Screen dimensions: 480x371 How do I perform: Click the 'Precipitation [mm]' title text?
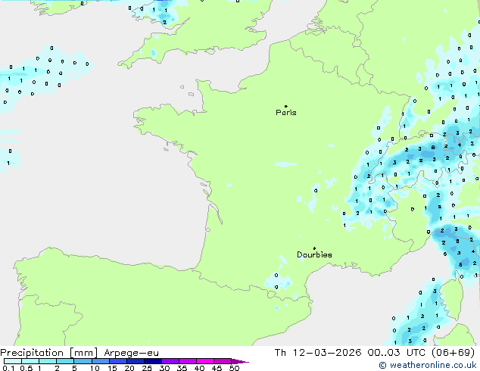coord(49,353)
